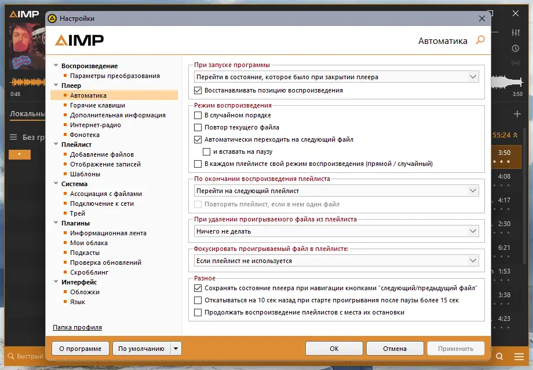Screen dimensions: 533x370
Task: Select Горячие клавиши settings page
Action: pos(97,105)
